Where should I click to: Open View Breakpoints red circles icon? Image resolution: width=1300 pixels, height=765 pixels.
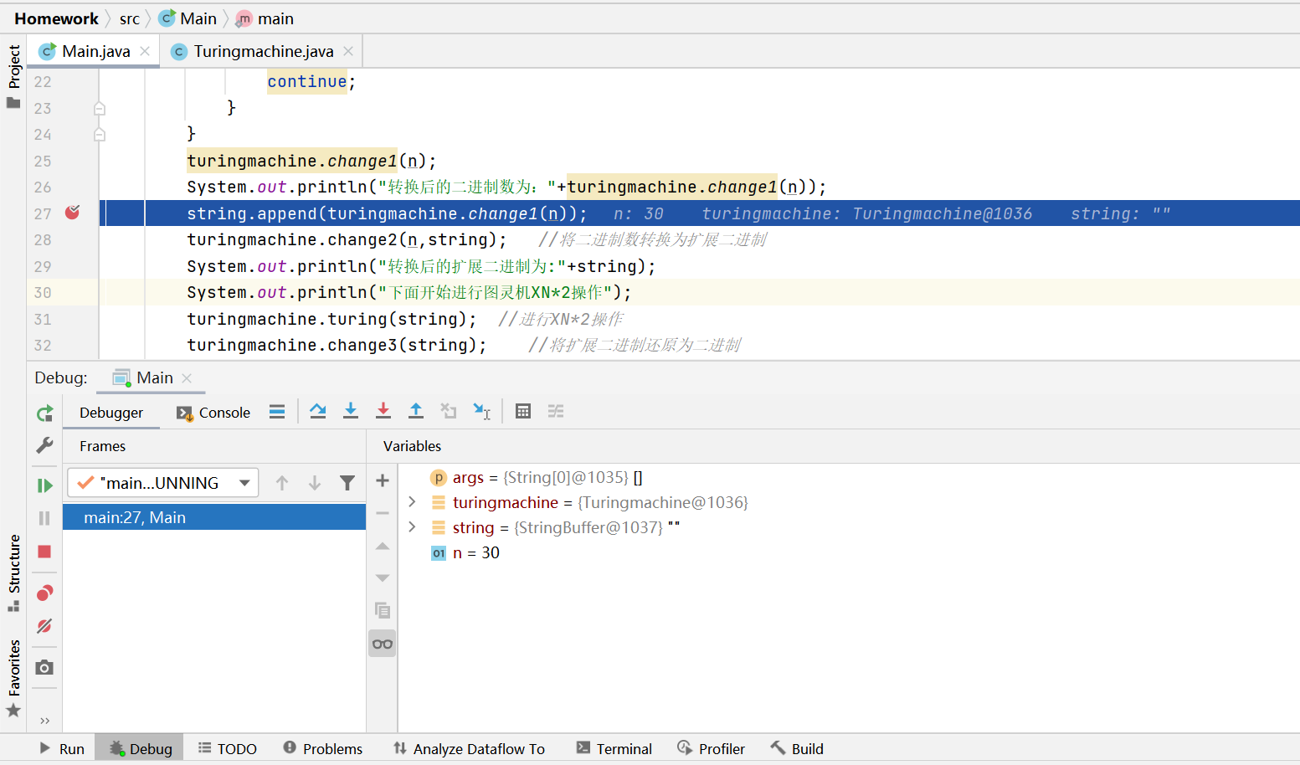point(45,593)
